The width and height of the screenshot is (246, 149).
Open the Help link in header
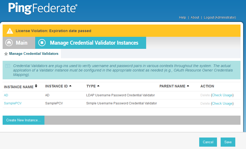182,17
